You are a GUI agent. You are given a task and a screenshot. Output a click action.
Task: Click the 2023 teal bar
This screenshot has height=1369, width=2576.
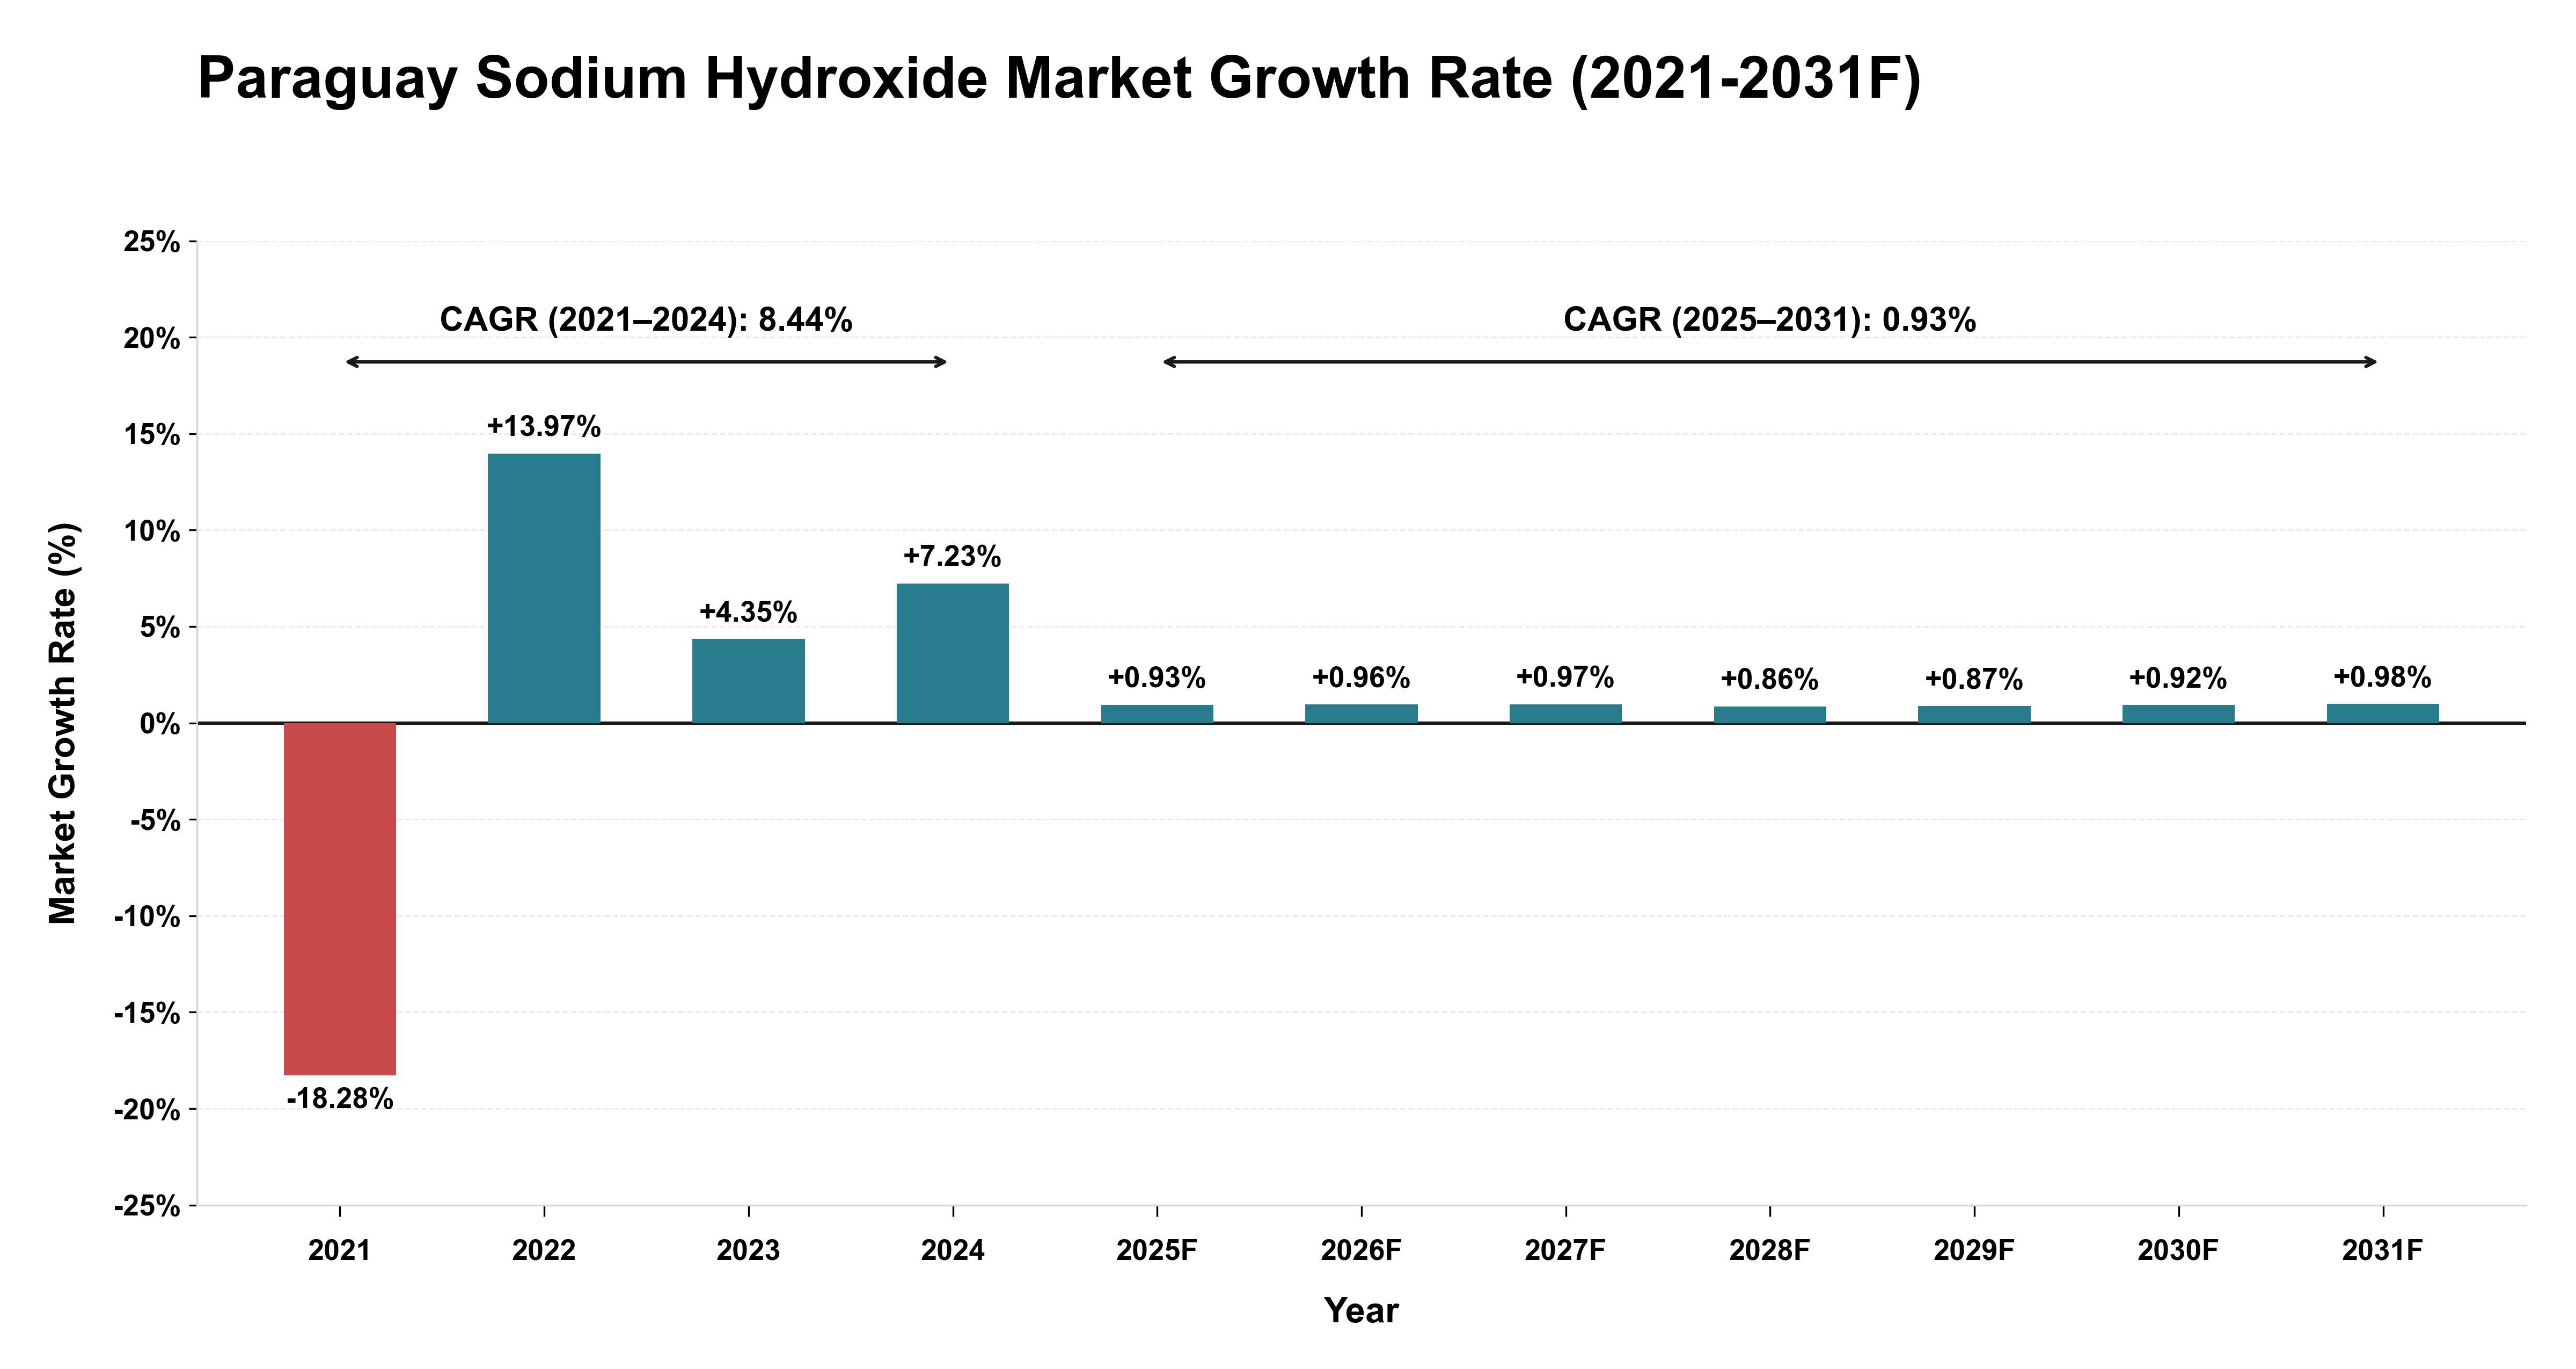(748, 681)
